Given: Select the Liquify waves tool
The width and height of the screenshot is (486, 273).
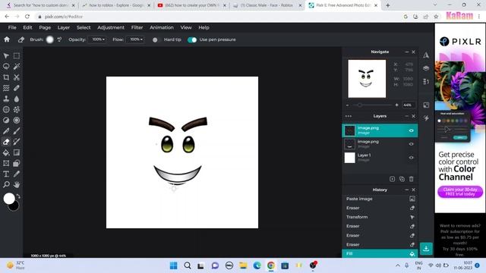Looking at the screenshot, I should [x=6, y=88].
